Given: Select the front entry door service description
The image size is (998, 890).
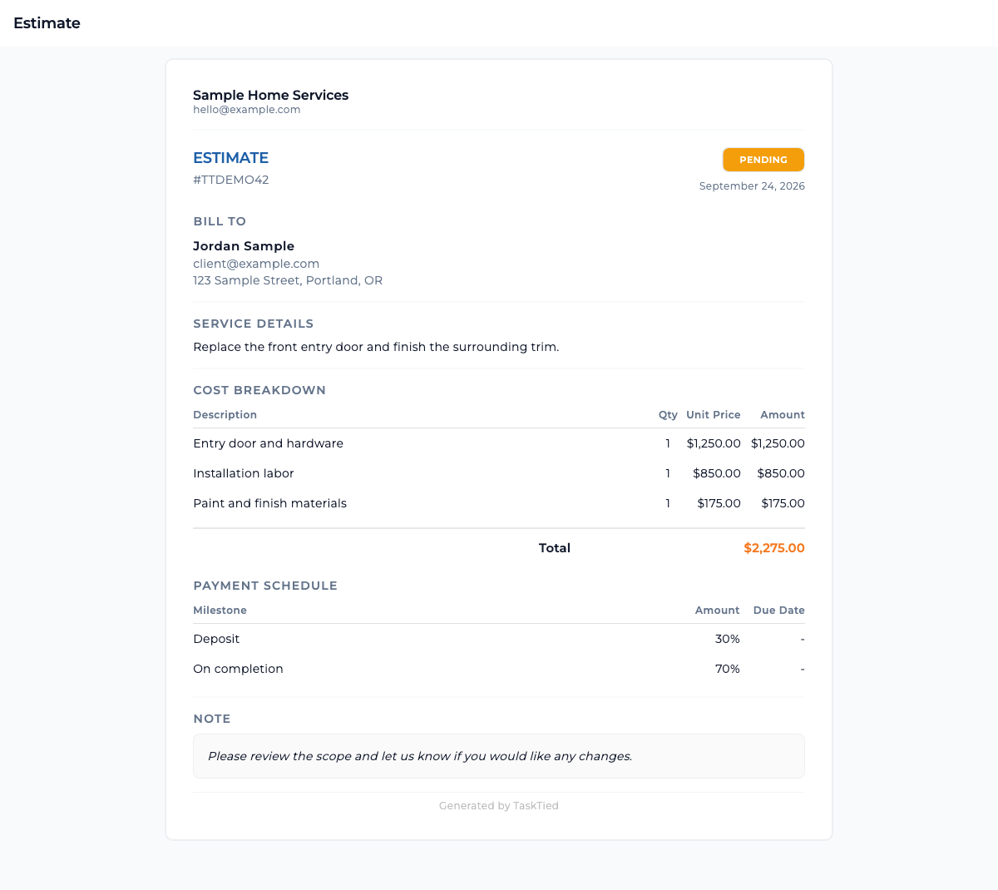Looking at the screenshot, I should click(376, 347).
